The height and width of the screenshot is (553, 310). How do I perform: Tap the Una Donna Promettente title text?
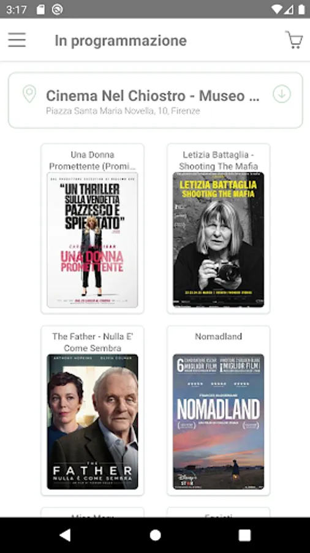[x=93, y=160]
